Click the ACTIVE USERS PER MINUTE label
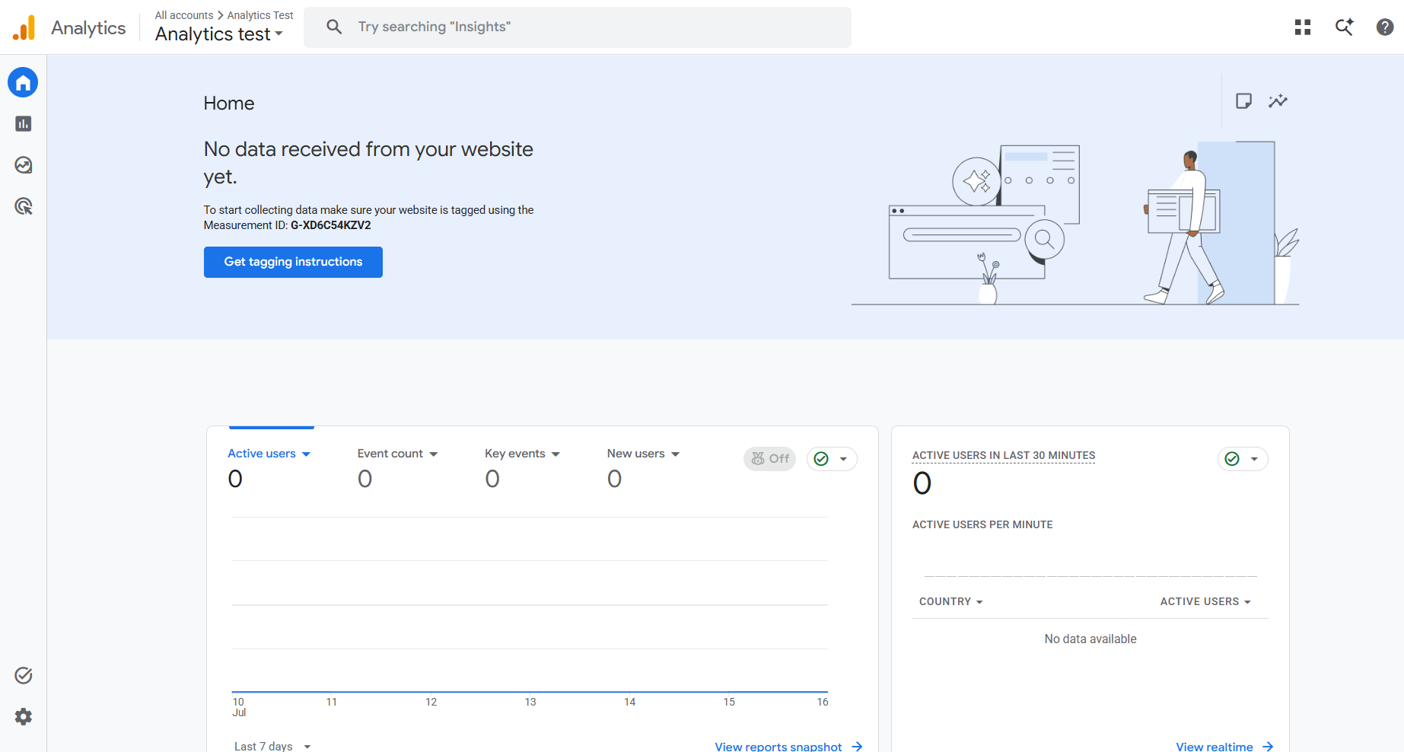This screenshot has width=1404, height=752. (982, 524)
